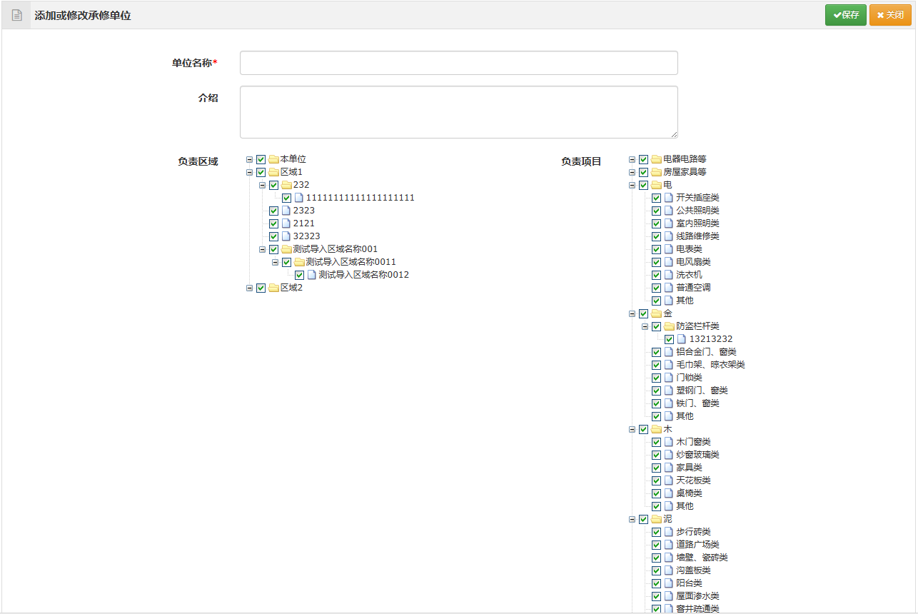The width and height of the screenshot is (918, 614).
Task: Click the file icon of 家具类
Action: (669, 468)
